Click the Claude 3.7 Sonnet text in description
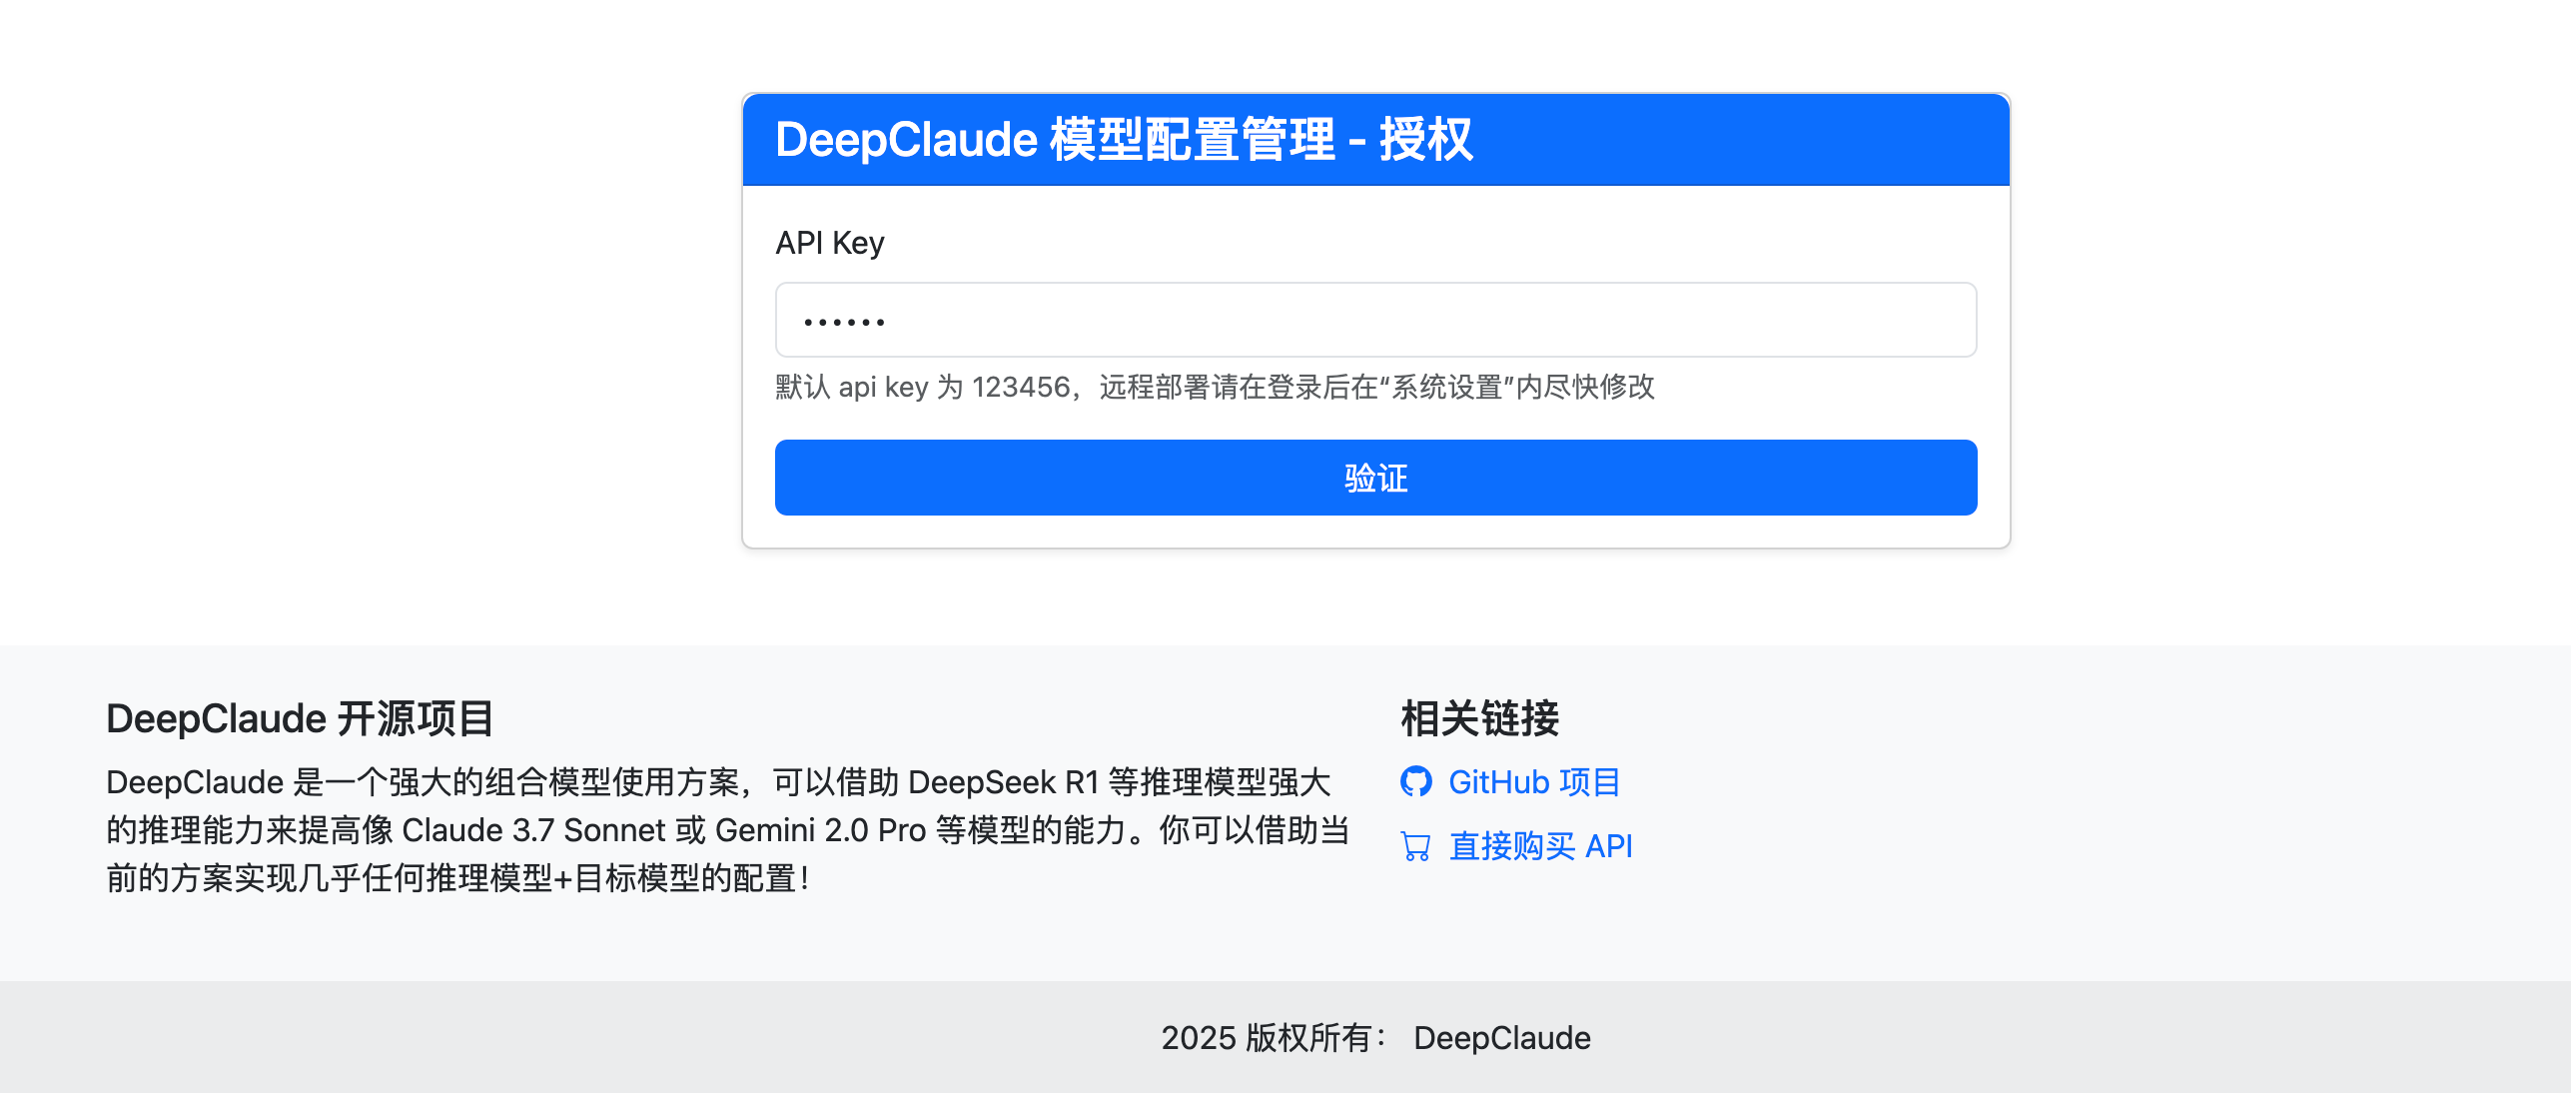 tap(533, 830)
